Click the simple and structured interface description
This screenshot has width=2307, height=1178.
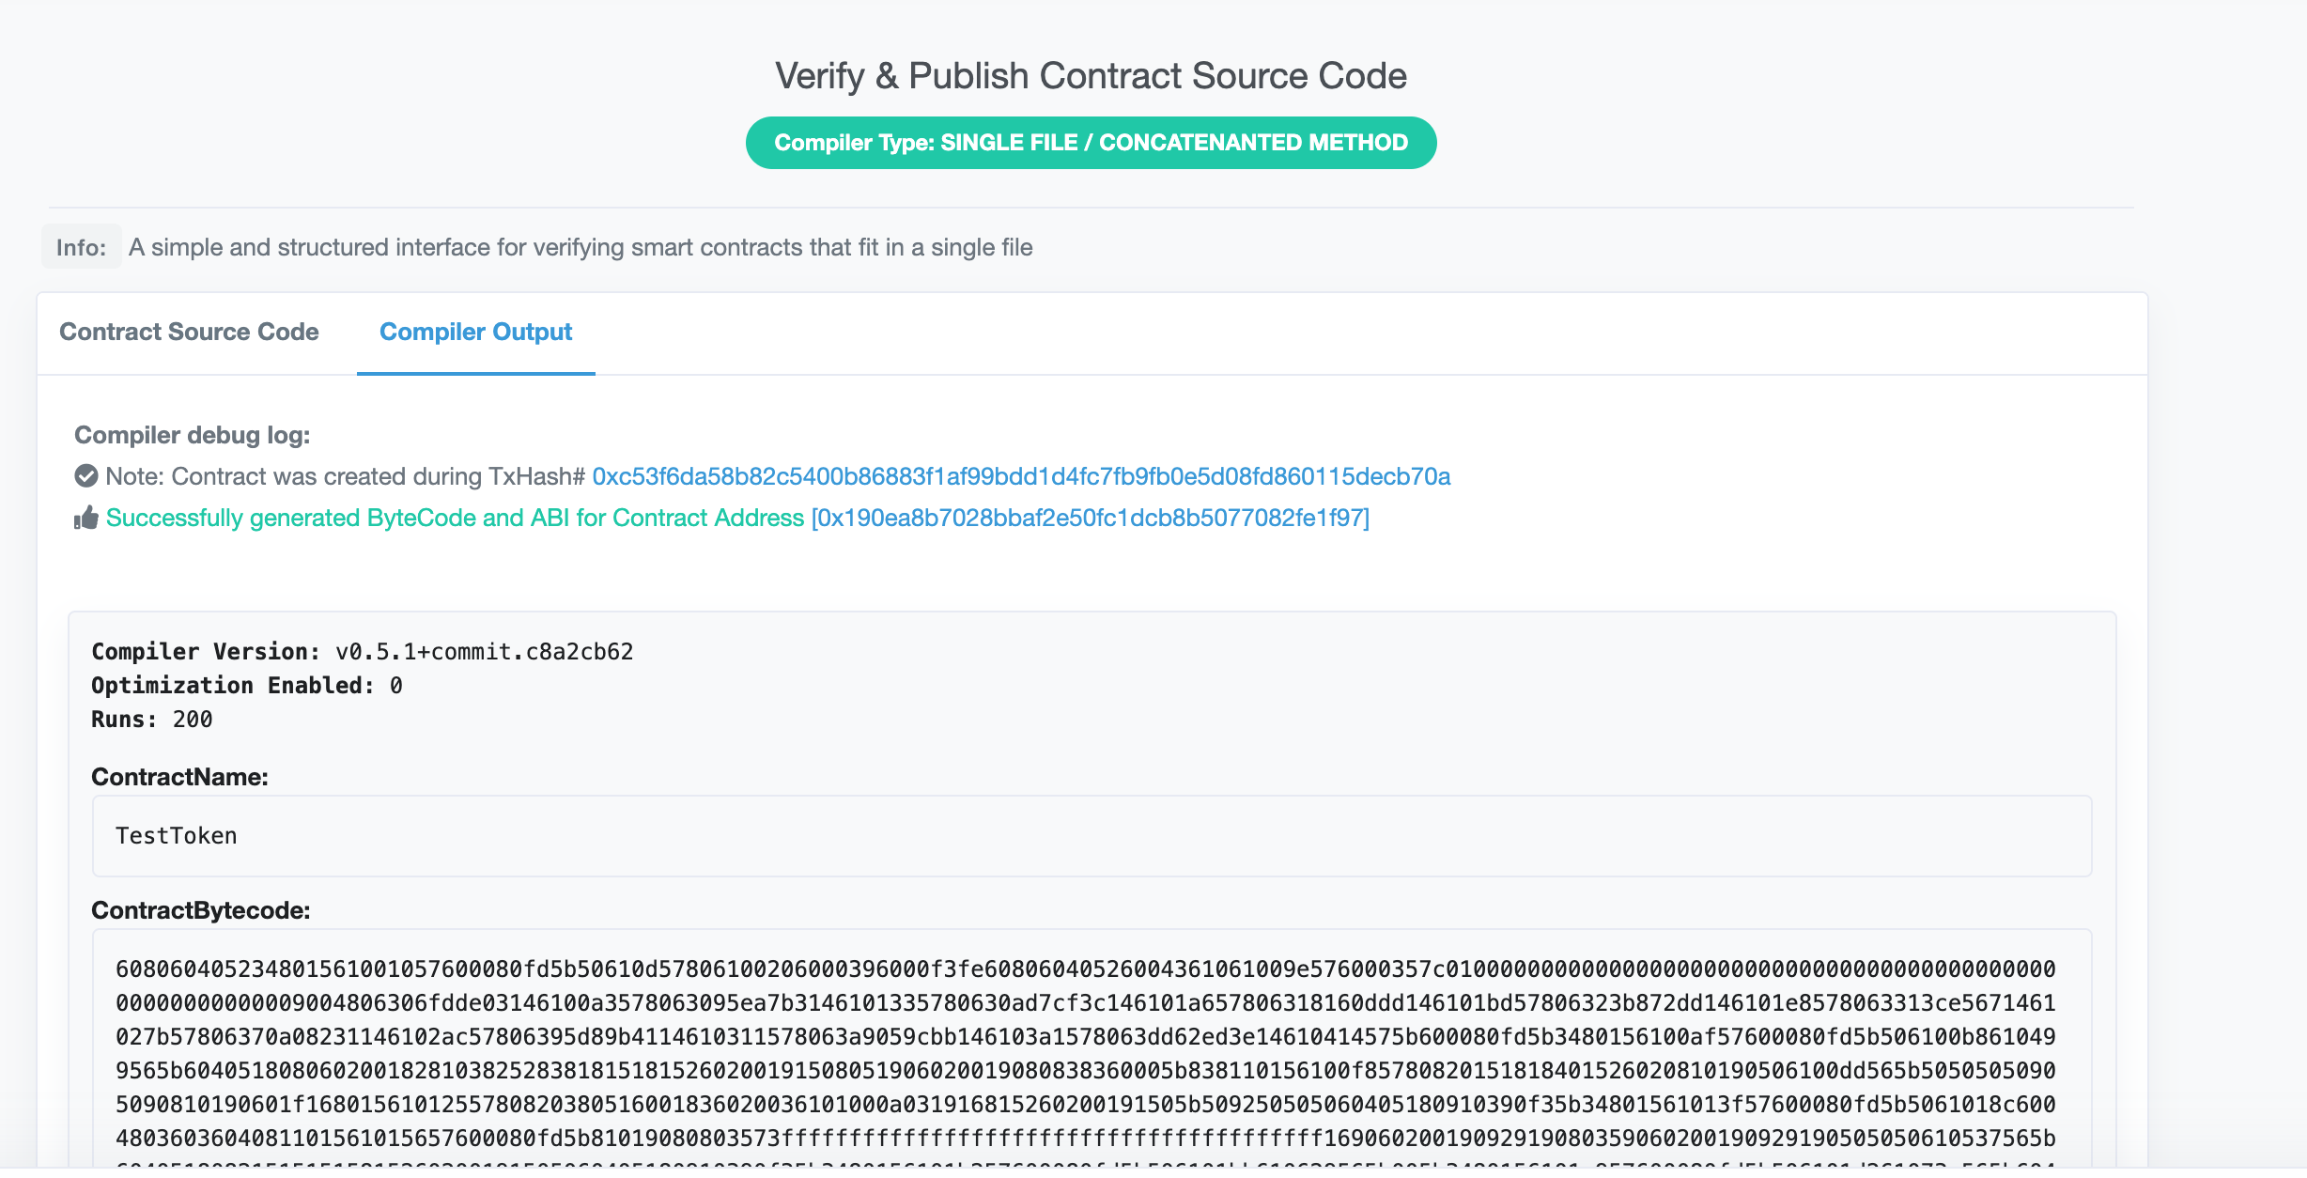point(580,247)
